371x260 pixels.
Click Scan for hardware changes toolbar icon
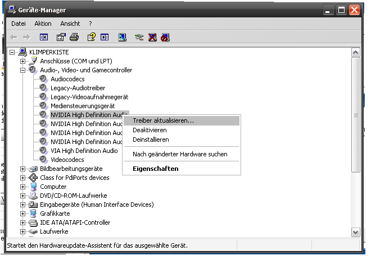coord(122,38)
